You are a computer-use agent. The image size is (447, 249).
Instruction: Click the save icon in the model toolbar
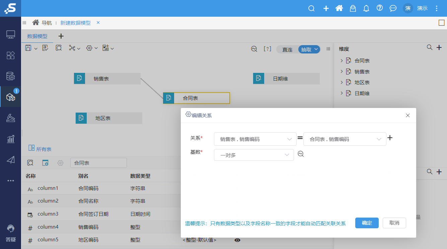coord(28,48)
